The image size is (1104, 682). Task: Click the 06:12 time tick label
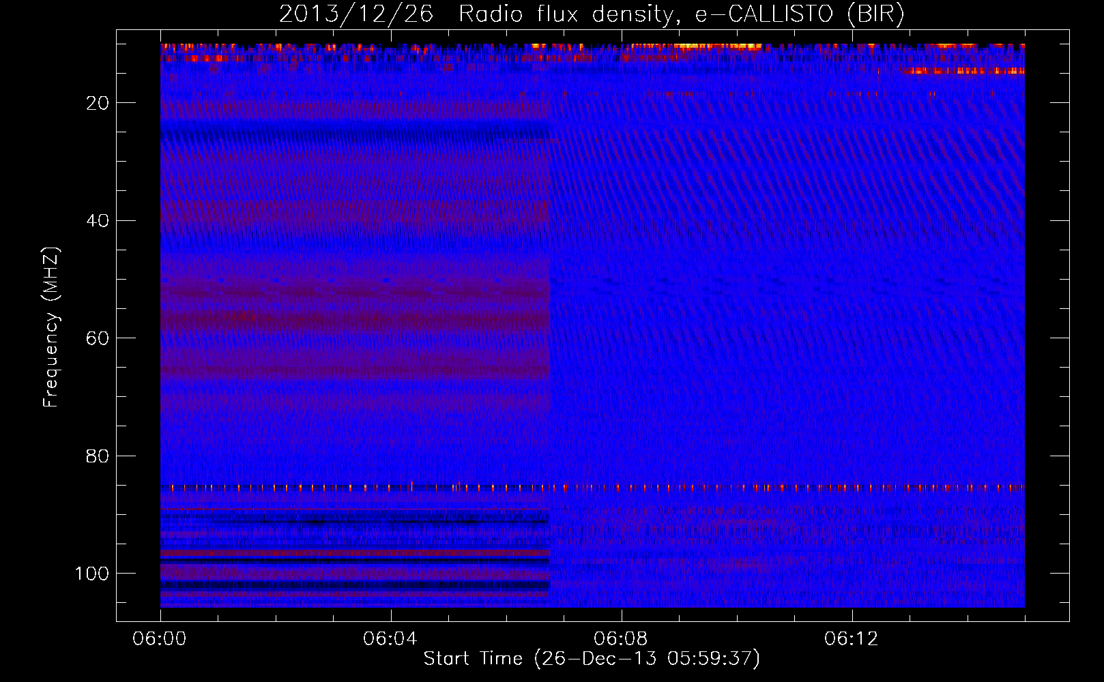click(852, 638)
